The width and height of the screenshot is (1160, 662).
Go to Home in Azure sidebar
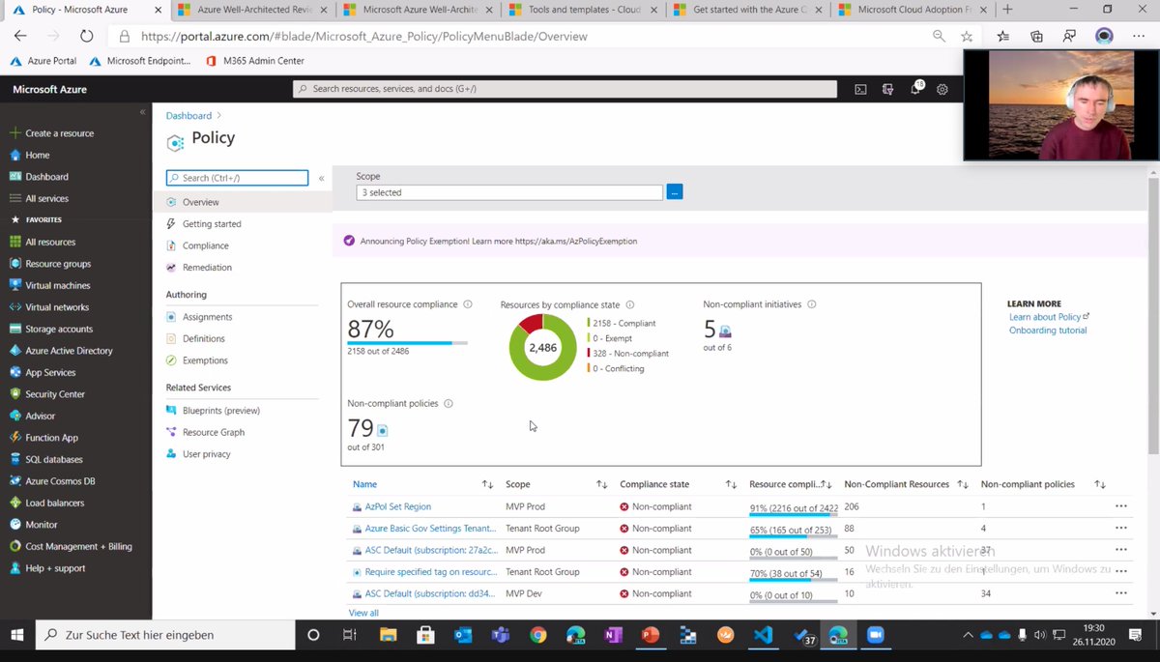tap(37, 155)
